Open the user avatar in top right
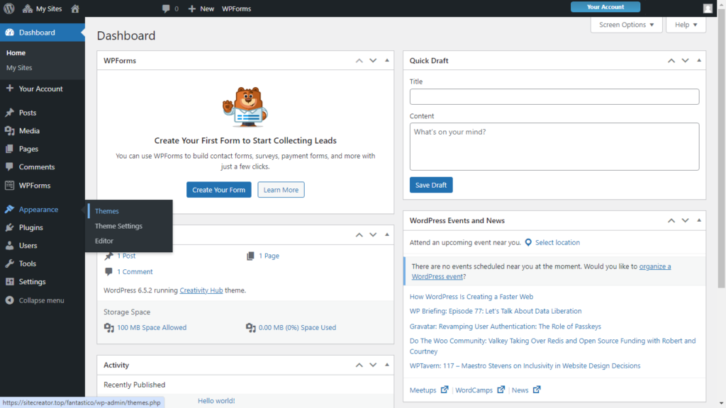This screenshot has width=726, height=408. pos(708,8)
